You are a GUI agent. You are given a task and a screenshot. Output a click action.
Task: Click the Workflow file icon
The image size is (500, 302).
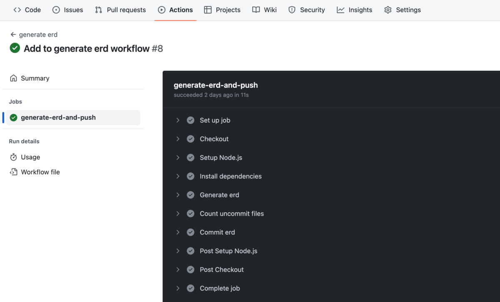coord(13,172)
